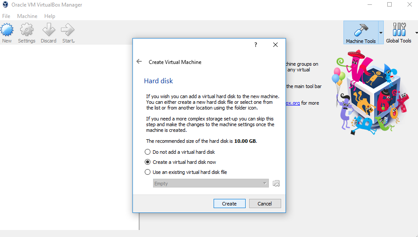Viewport: 418px width, 237px height.
Task: Click the VirtualBox mascot cube image
Action: coord(371,92)
